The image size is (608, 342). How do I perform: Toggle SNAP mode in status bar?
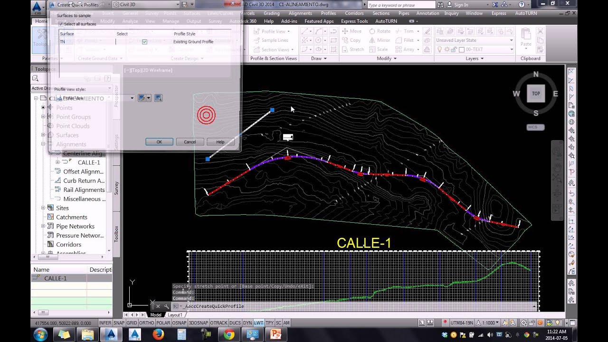pos(119,323)
